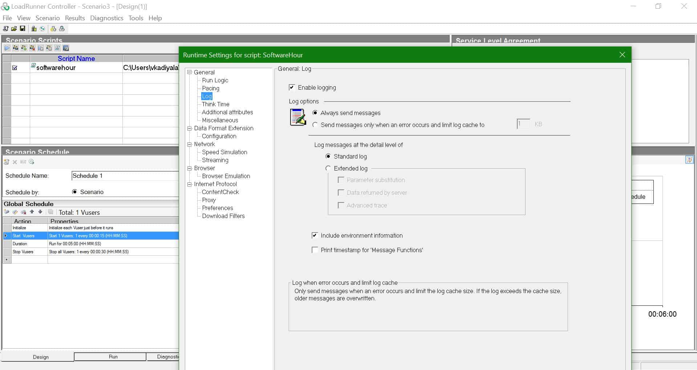Viewport: 697px width, 370px height.
Task: Click View Script icon in Scripts toolbar
Action: (x=66, y=48)
